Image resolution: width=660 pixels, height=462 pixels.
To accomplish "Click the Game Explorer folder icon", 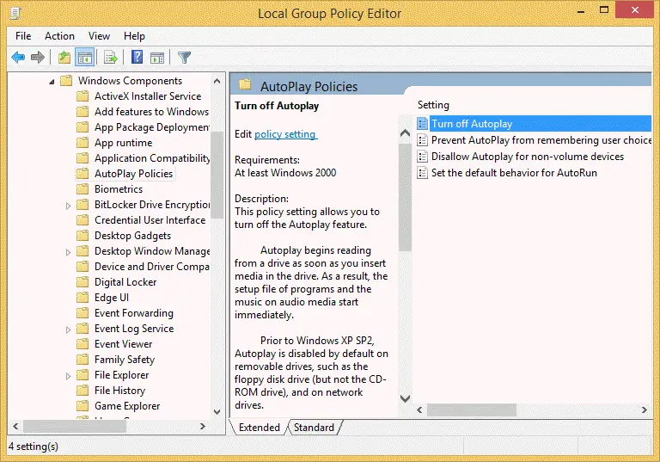I will click(82, 406).
